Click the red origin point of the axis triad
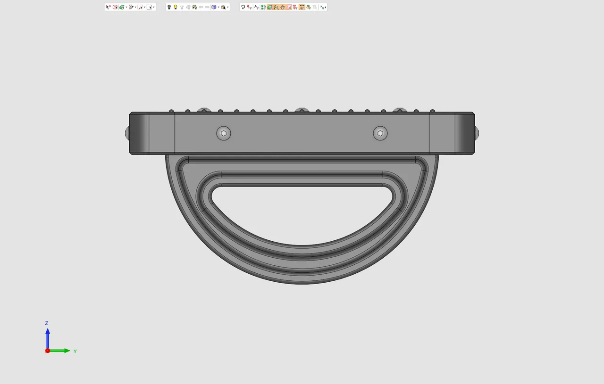This screenshot has width=604, height=384. (x=47, y=351)
